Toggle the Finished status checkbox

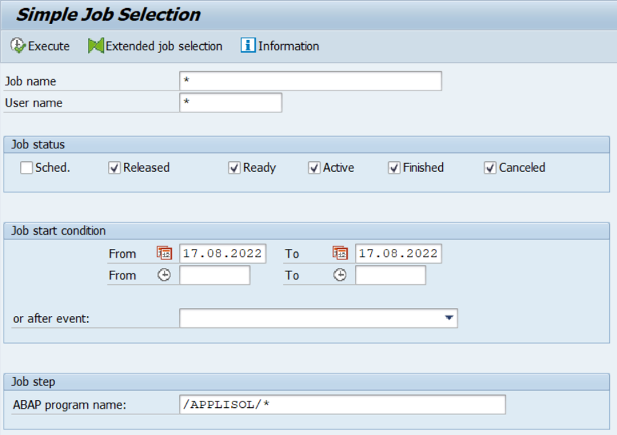point(394,168)
